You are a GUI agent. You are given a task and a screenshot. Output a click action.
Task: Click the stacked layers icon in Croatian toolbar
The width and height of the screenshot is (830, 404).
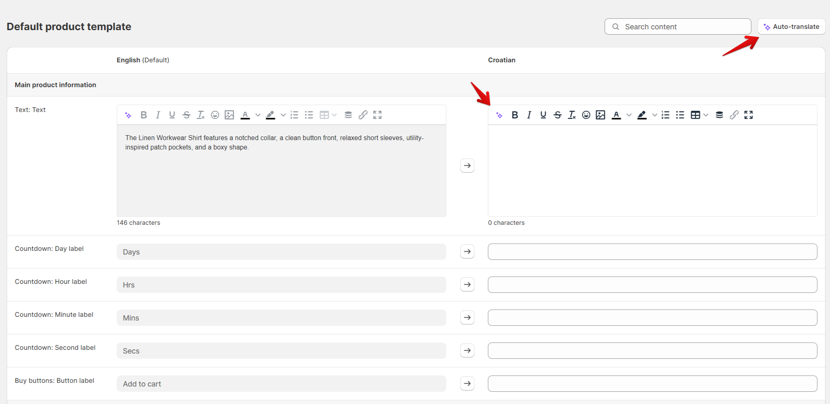click(x=719, y=115)
